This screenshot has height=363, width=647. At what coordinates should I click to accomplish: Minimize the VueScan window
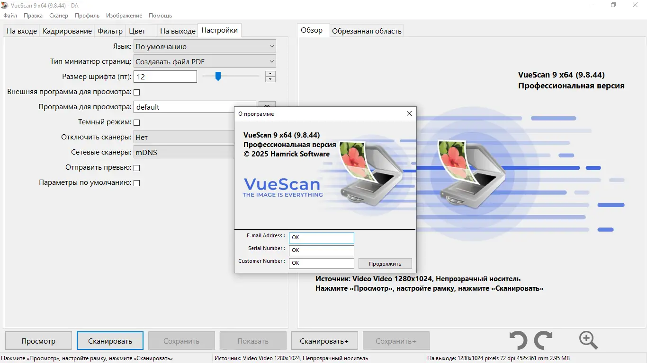(x=592, y=5)
